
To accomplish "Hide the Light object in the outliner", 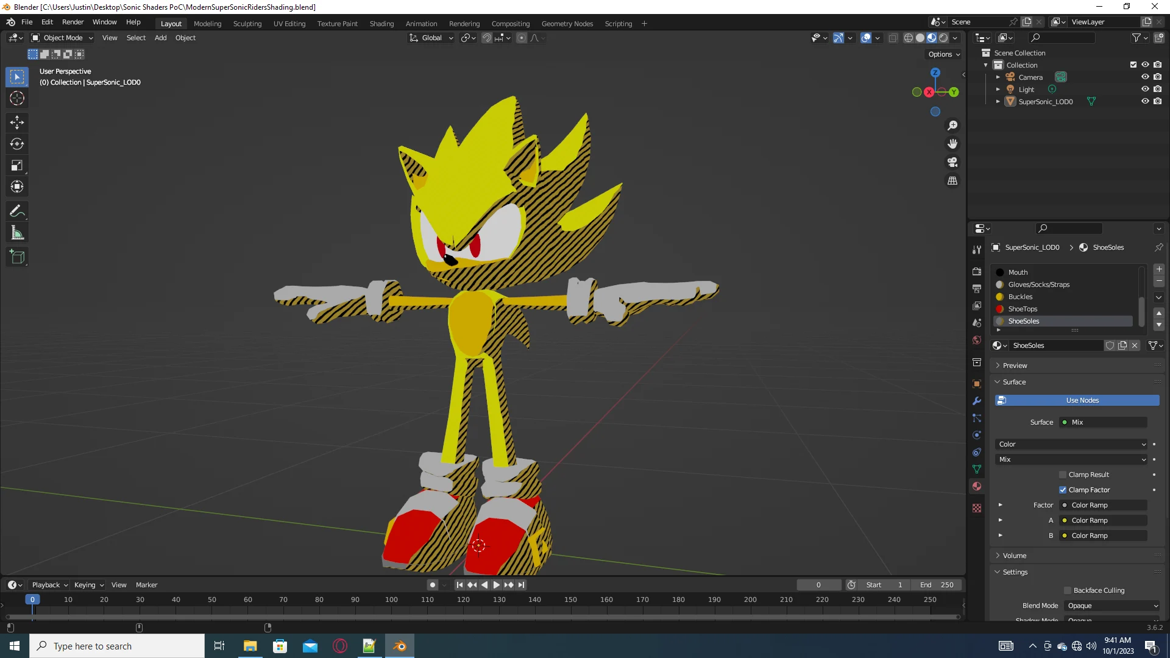I will click(1146, 89).
